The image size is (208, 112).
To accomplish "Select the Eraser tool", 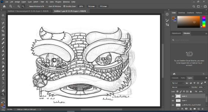I will coord(3,59).
